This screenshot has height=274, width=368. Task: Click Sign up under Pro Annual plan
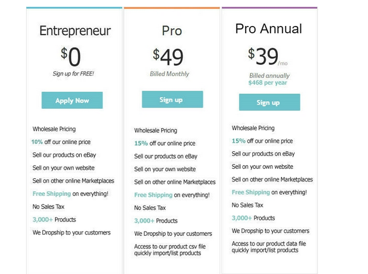(x=269, y=102)
